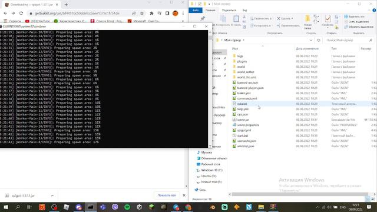Viewport: 377px width, 212px height.
Task: Toggle the Chrome side panel icon
Action: [x=167, y=14]
